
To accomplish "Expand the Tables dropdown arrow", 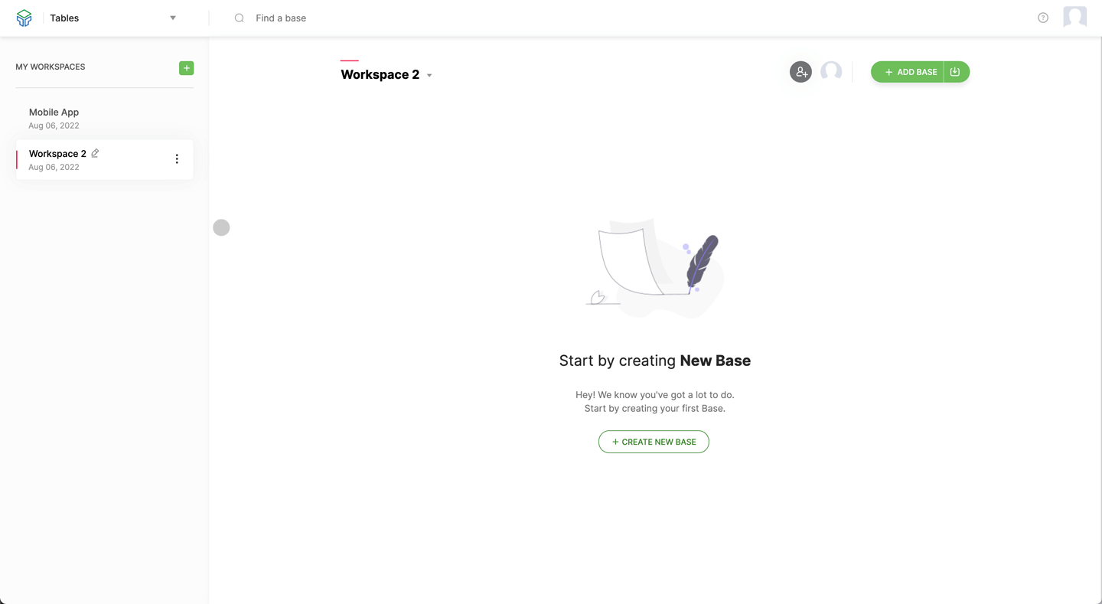I will click(173, 18).
